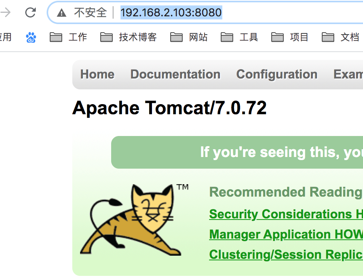Viewport: 363px width, 279px height.
Task: Click the '应用' bookmarks bar item
Action: [5, 37]
